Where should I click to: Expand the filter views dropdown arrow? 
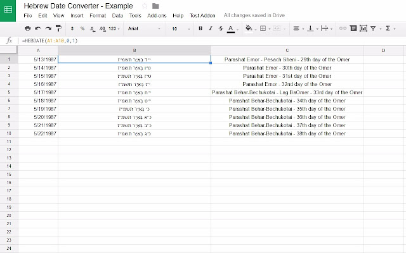coord(381,29)
